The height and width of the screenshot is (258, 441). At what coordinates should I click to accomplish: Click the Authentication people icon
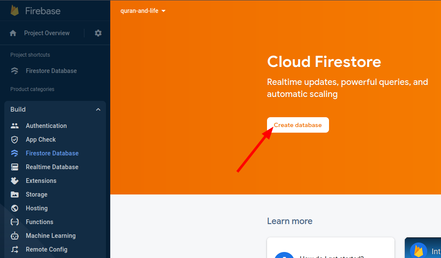point(14,126)
